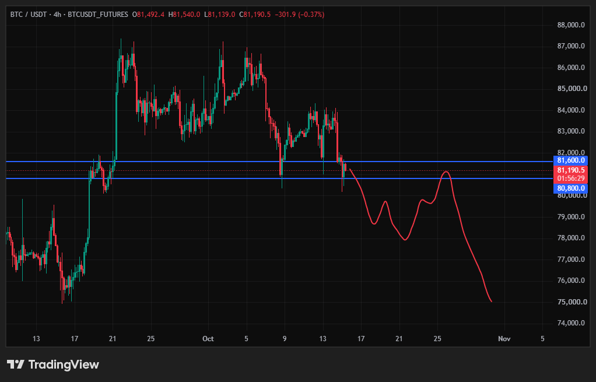The width and height of the screenshot is (596, 382).
Task: Select the blue 81,600.0 price label
Action: [x=570, y=160]
